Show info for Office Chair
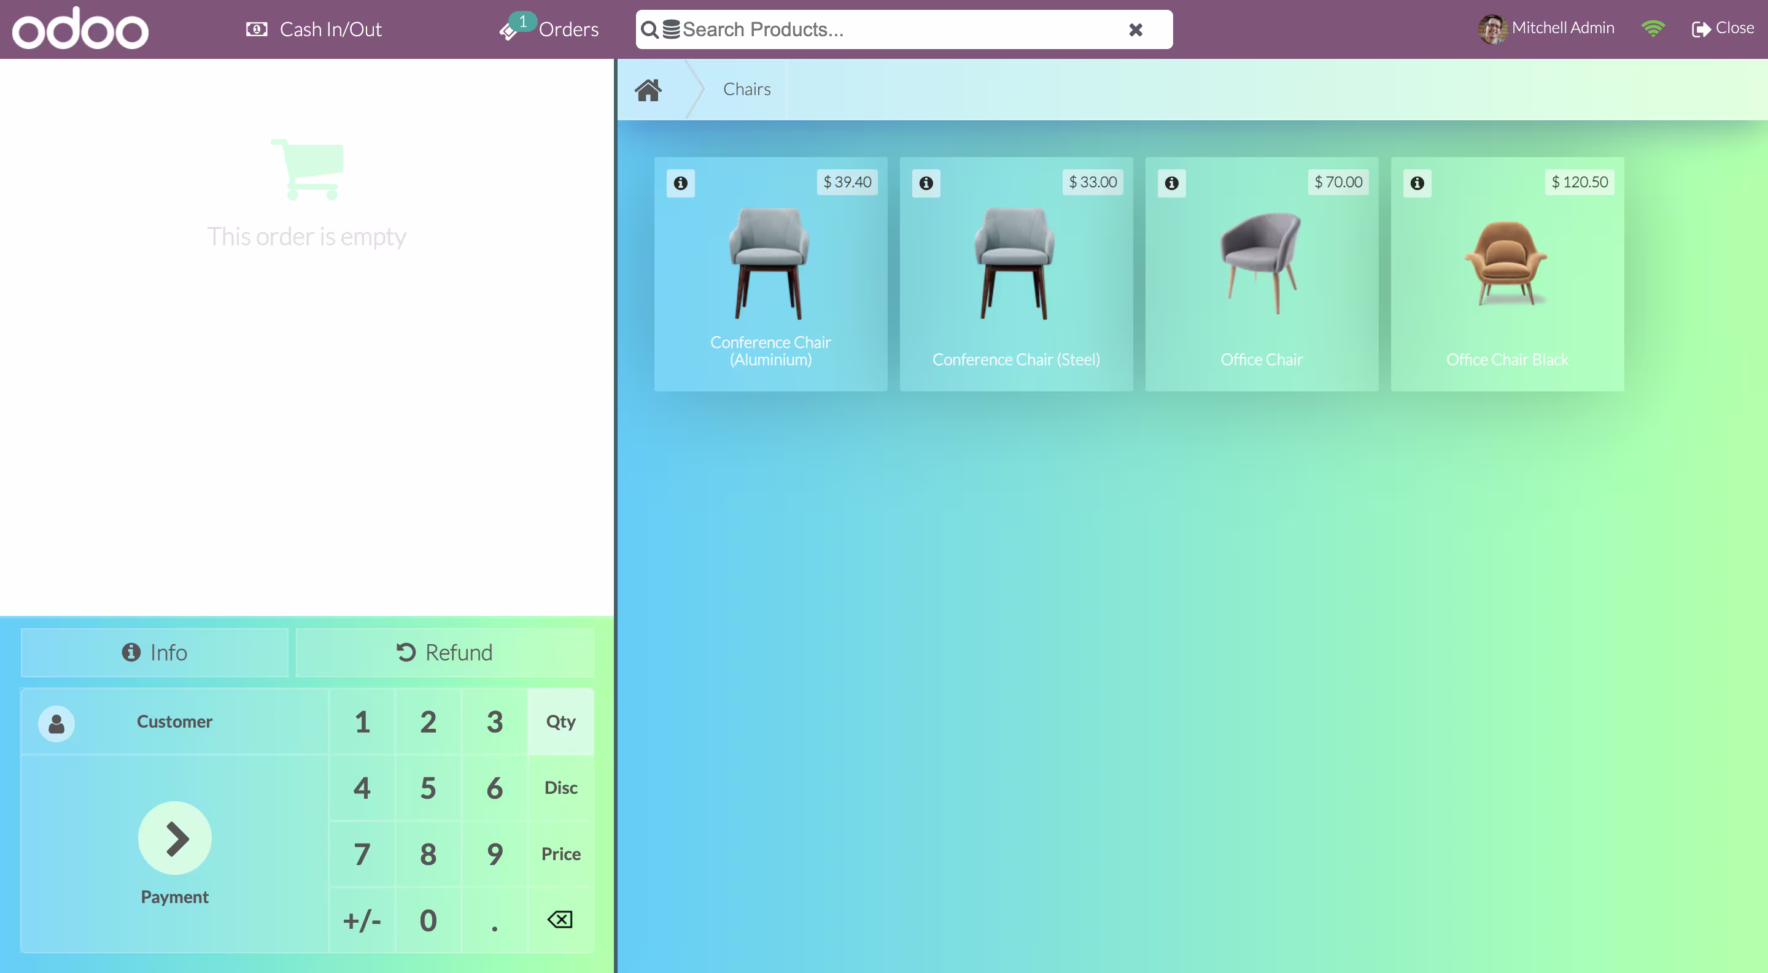This screenshot has height=973, width=1768. 1171,183
